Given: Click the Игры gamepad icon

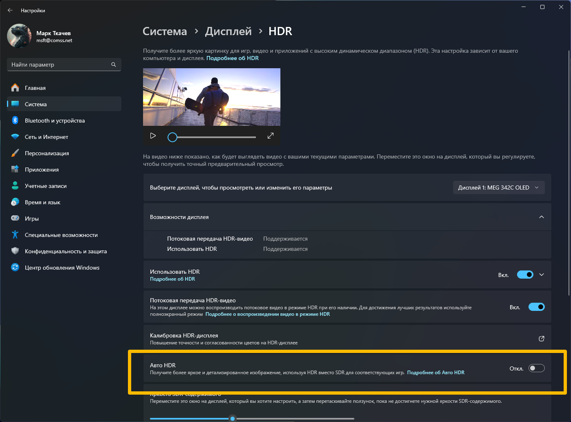Looking at the screenshot, I should pyautogui.click(x=15, y=218).
